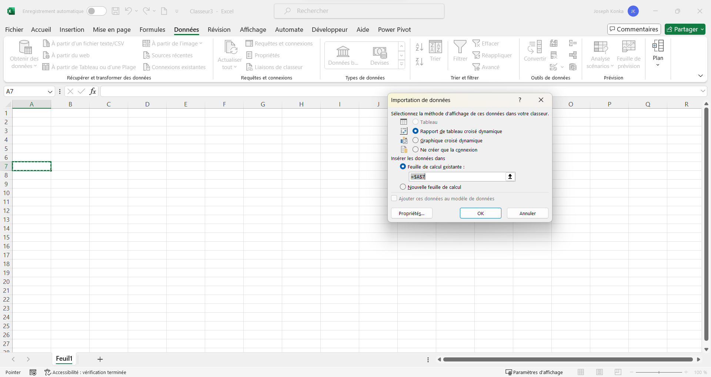Open the Plan dropdown
The height and width of the screenshot is (377, 711).
(658, 54)
